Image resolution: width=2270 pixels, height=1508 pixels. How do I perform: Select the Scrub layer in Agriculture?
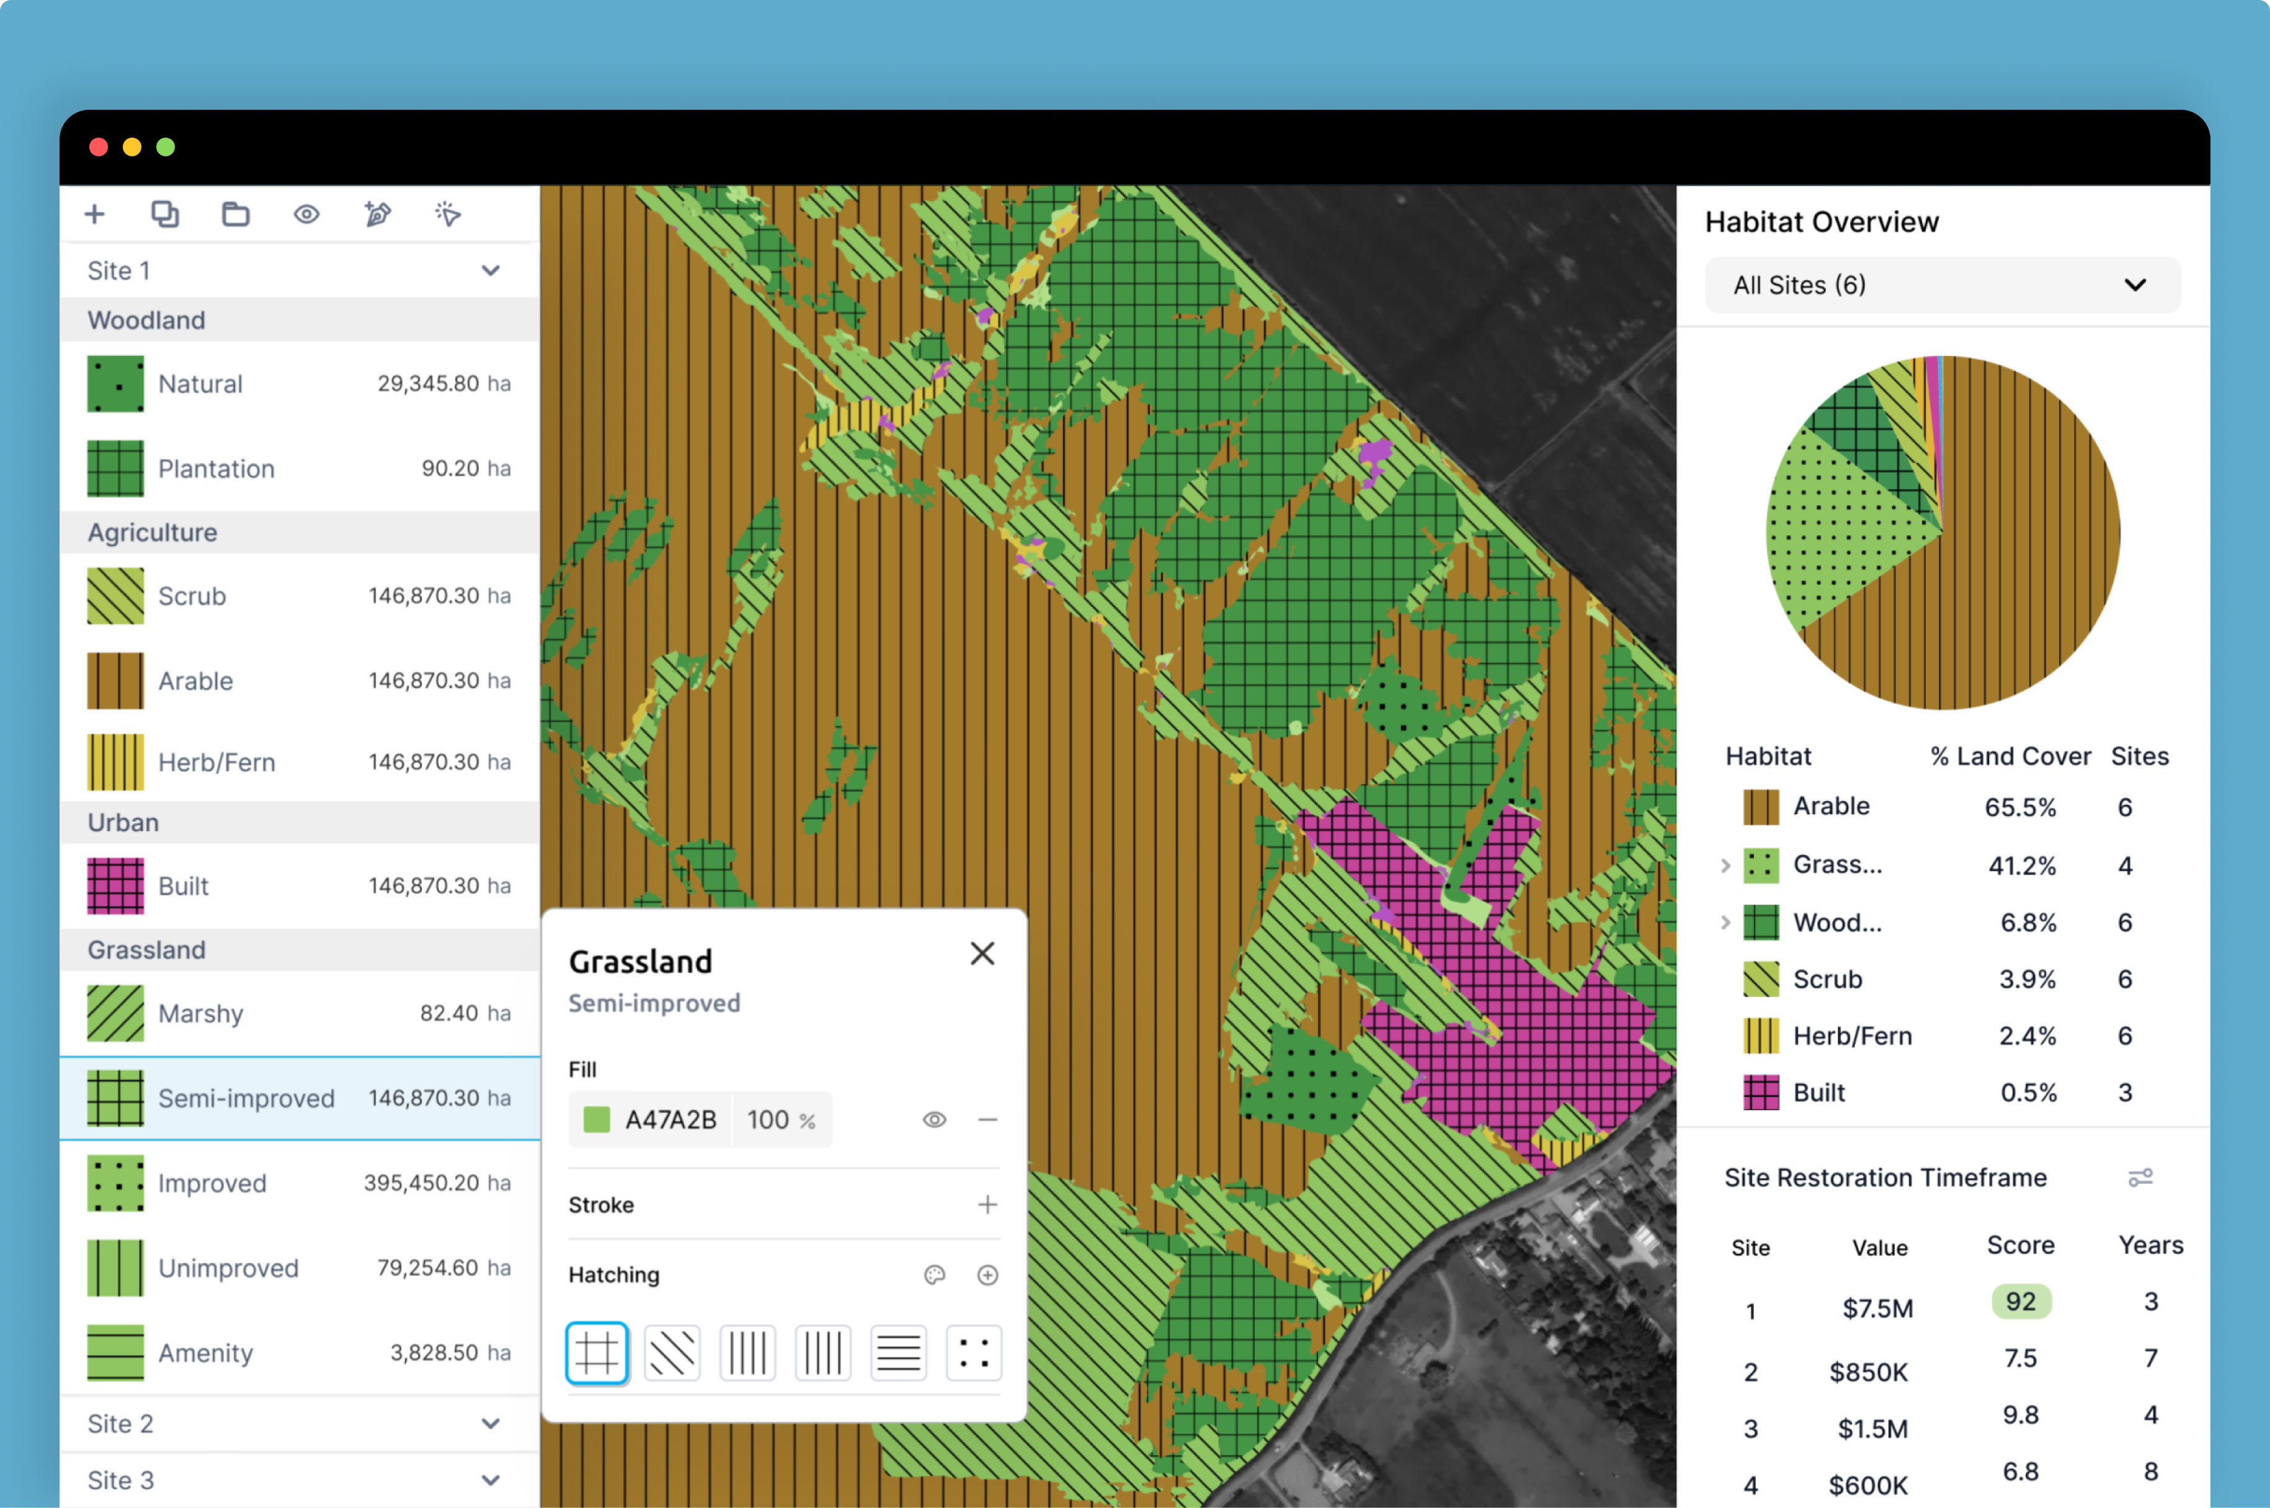click(300, 597)
